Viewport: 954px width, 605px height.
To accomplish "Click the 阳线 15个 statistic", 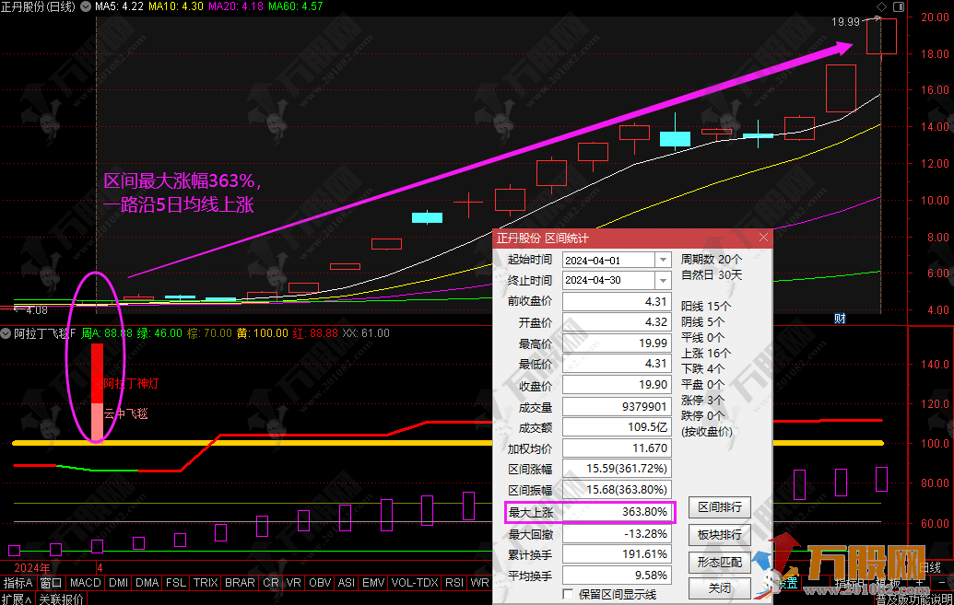I will [x=706, y=306].
